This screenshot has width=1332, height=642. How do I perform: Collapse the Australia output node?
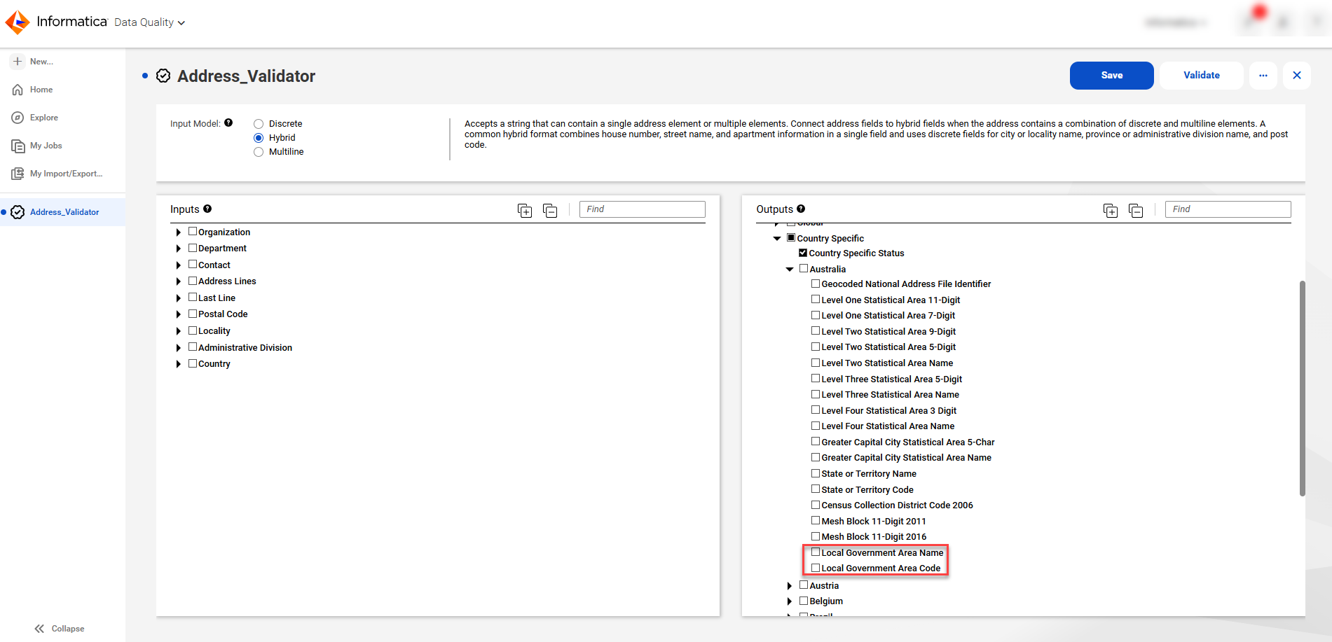790,270
